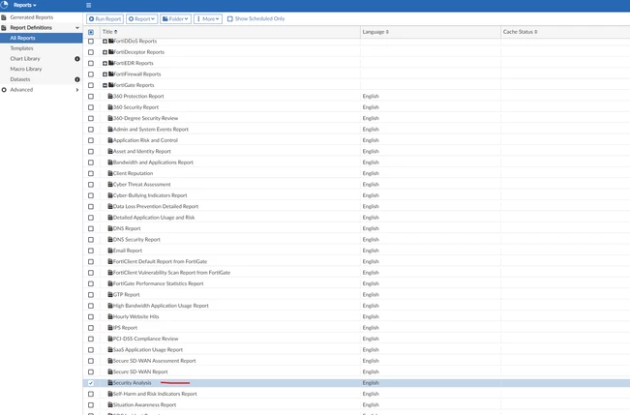This screenshot has width=630, height=415.
Task: Click the 360 Security Report document icon
Action: pyautogui.click(x=110, y=107)
